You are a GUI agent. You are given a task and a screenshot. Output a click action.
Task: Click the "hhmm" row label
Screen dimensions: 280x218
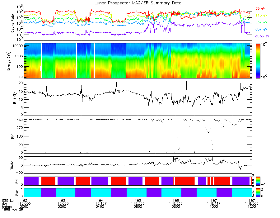click(x=7, y=206)
